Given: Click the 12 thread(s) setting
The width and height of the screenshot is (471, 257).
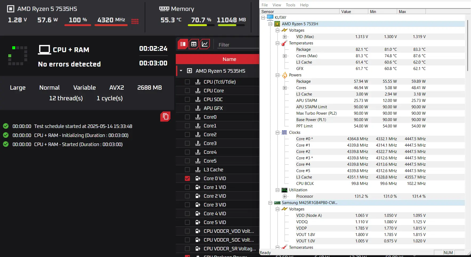Looking at the screenshot, I should [66, 98].
